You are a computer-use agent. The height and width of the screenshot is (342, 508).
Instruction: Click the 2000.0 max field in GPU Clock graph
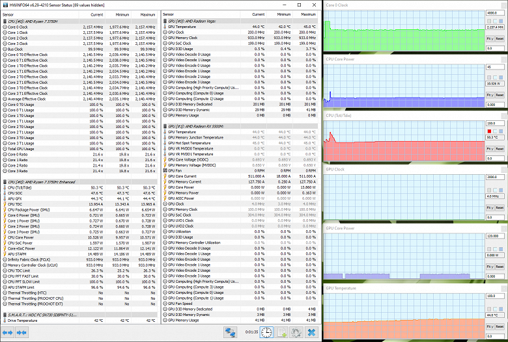[495, 177]
